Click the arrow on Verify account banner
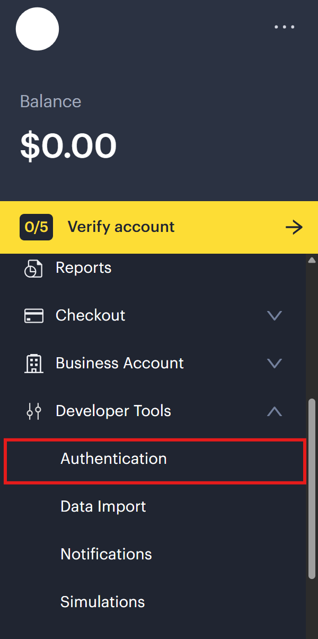Viewport: 318px width, 639px height. coord(294,228)
